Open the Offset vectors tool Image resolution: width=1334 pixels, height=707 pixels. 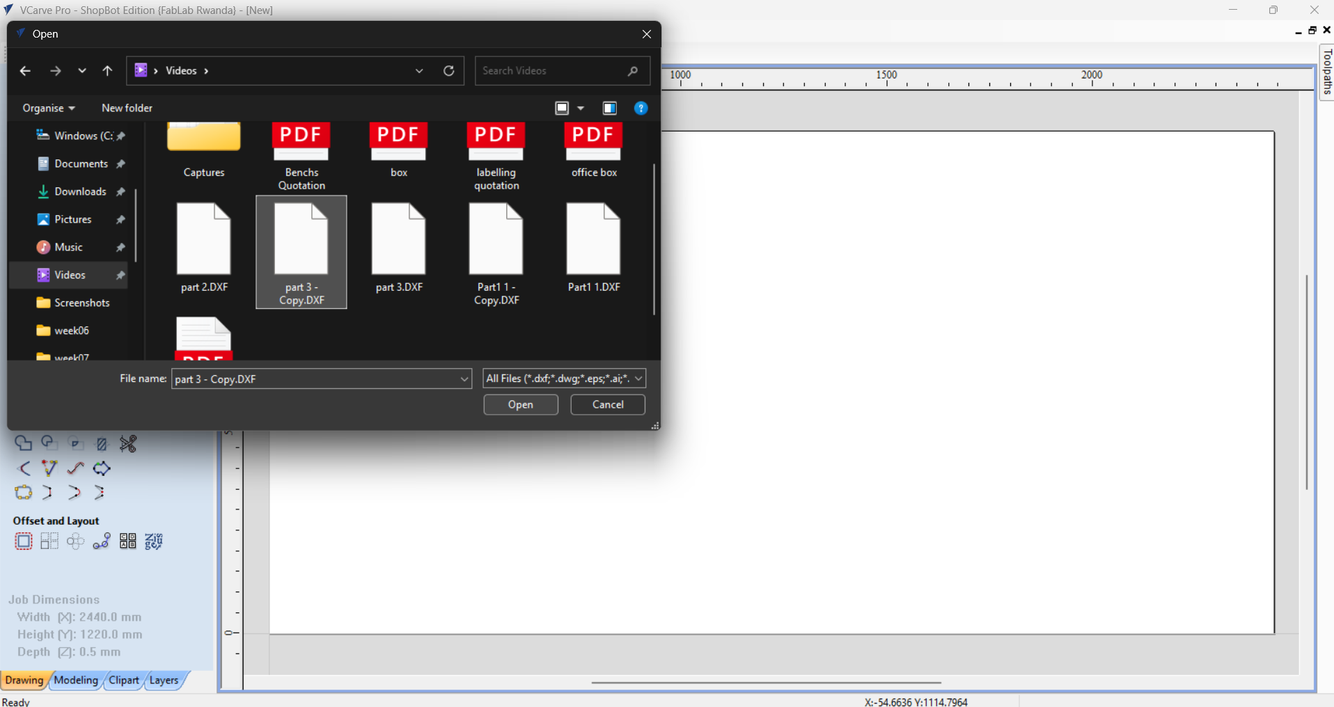click(x=23, y=541)
